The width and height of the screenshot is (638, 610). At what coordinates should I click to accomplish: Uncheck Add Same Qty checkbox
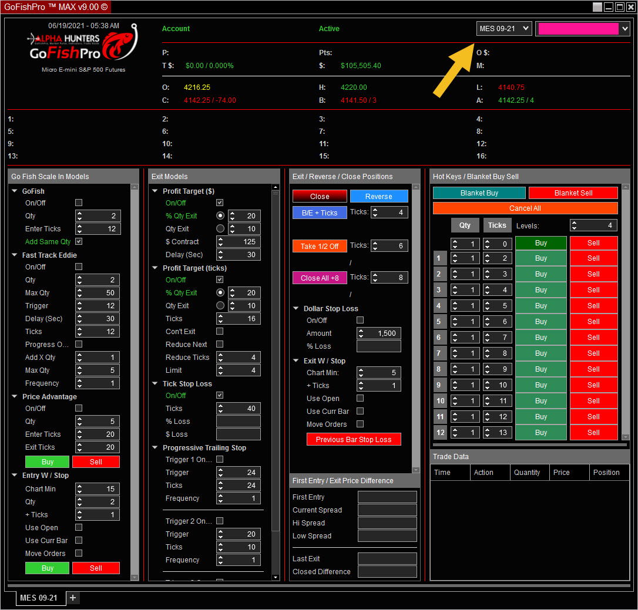(x=79, y=241)
